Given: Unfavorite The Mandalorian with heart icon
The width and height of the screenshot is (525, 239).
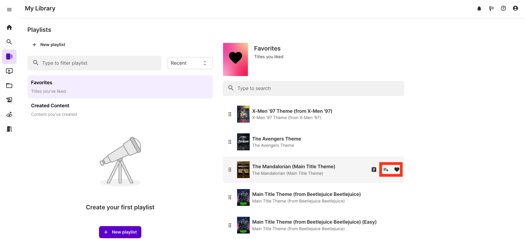Looking at the screenshot, I should (397, 170).
